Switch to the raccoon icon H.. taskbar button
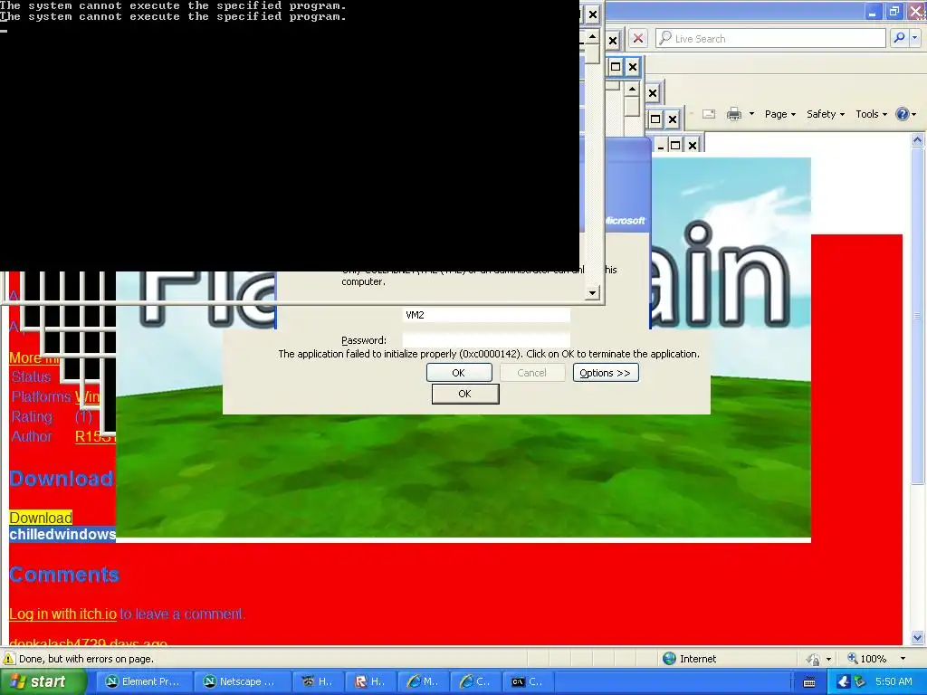The width and height of the screenshot is (927, 695). (x=317, y=681)
